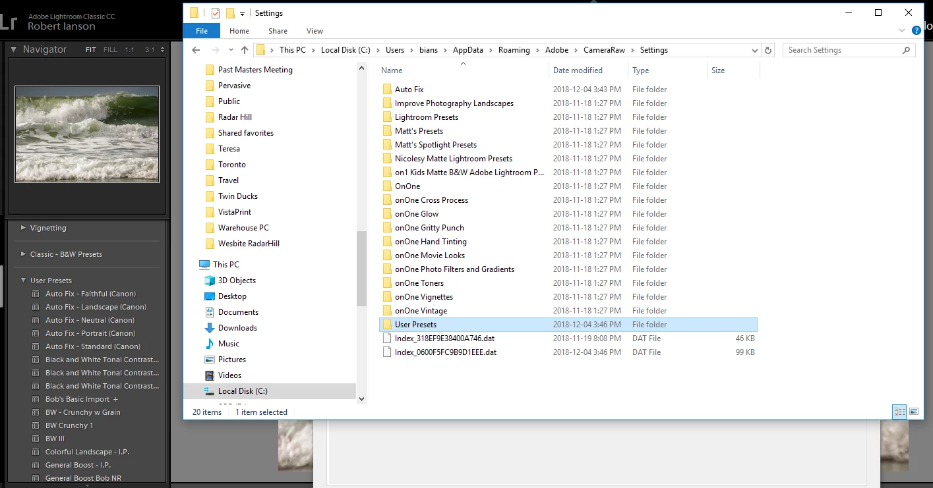
Task: Set Navigator zoom to FILL
Action: [110, 50]
